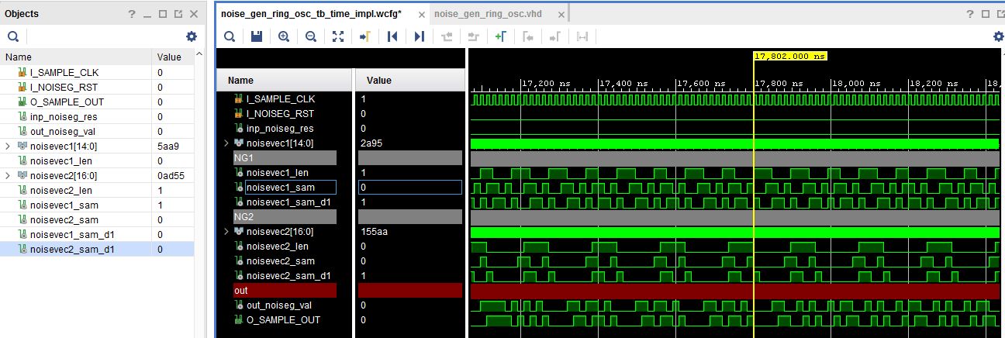Click the Add Marker icon
This screenshot has height=338, width=1005.
coord(500,36)
